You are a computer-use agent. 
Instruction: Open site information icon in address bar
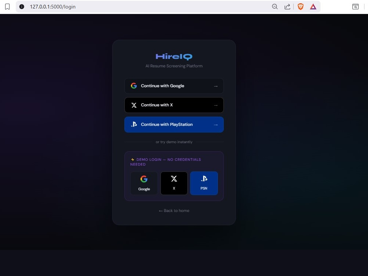click(x=22, y=7)
